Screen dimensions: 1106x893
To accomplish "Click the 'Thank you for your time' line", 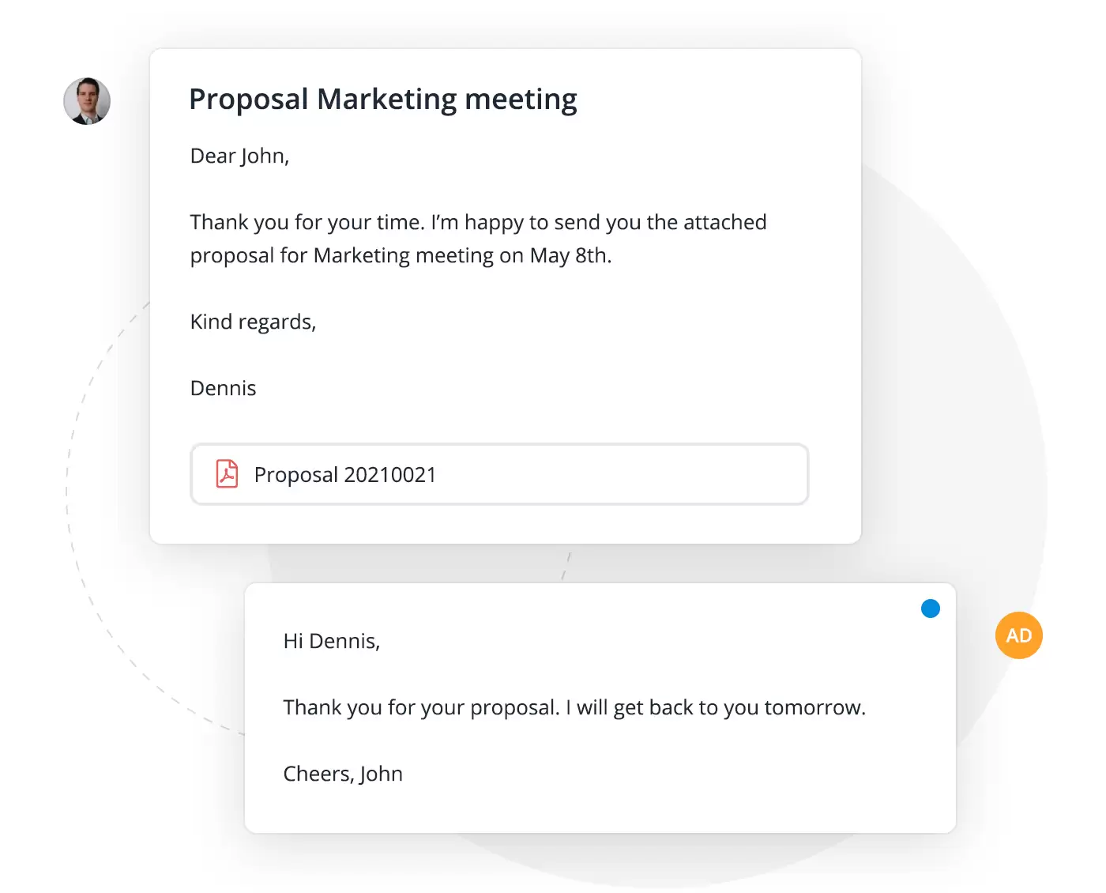I will (x=307, y=222).
